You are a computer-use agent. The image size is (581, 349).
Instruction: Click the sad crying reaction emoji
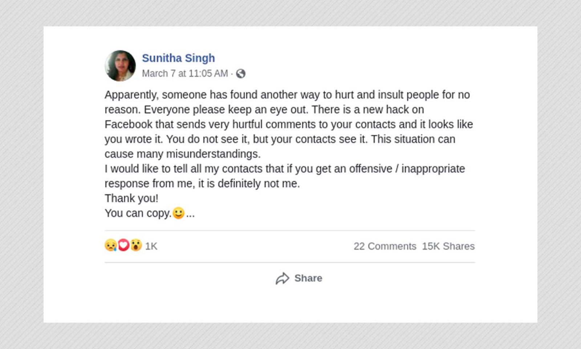click(x=111, y=245)
